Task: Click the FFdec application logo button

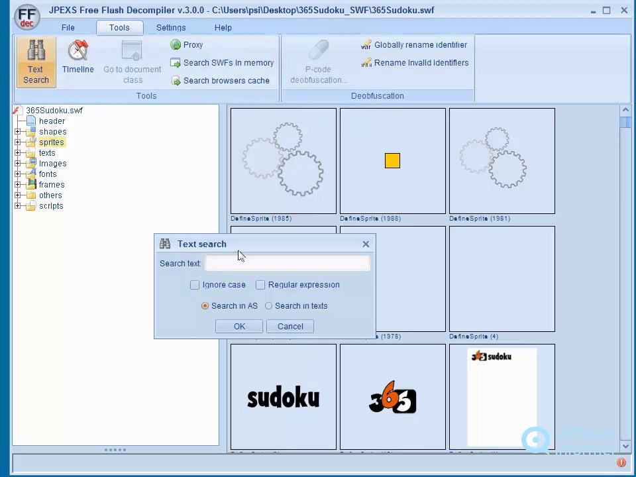Action: click(26, 17)
